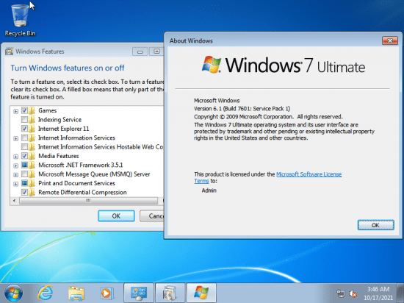Screen dimensions: 404x303
Task: Click the Media Features folder icon
Action: click(x=32, y=156)
